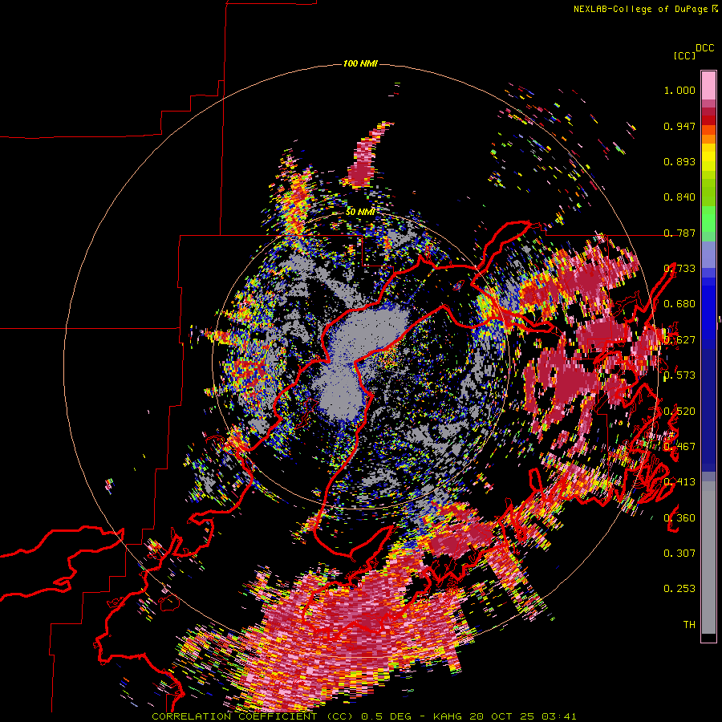Select the 0.893 scale value
The image size is (722, 722).
(679, 161)
